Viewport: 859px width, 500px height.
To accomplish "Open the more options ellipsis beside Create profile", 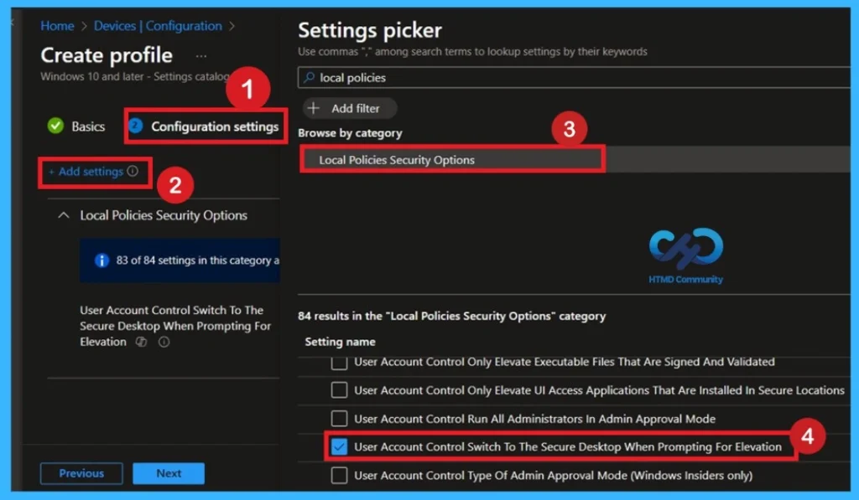I will [x=200, y=54].
